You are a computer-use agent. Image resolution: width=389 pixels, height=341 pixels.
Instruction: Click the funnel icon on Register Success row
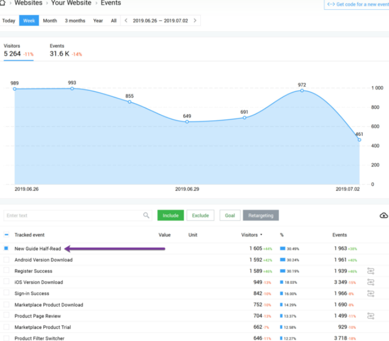point(371,271)
